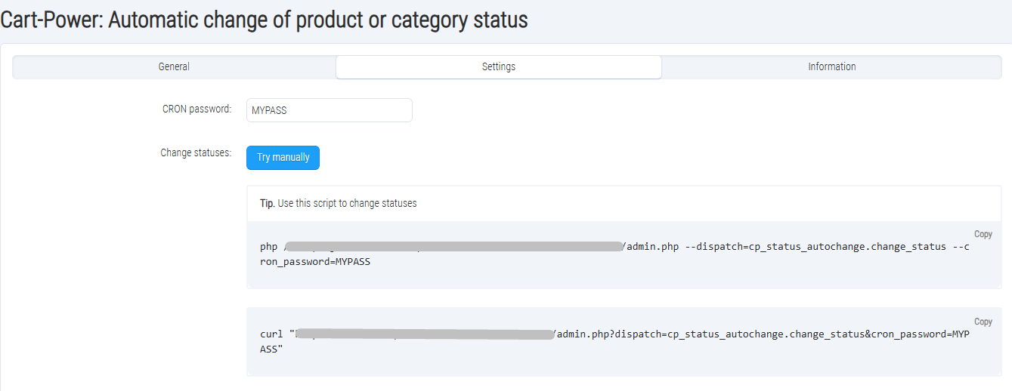Switch to the General tab
This screenshot has height=391, width=1012.
pos(174,67)
